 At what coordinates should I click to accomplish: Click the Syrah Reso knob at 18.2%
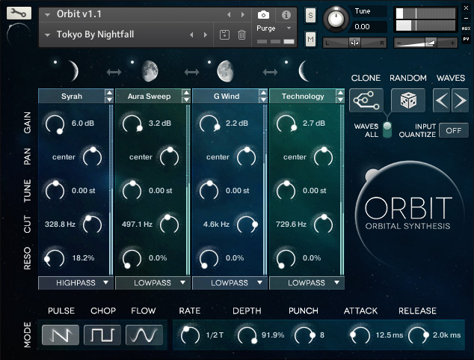[55, 258]
